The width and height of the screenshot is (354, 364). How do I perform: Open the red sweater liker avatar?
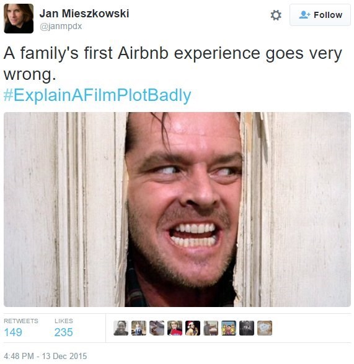(175, 328)
